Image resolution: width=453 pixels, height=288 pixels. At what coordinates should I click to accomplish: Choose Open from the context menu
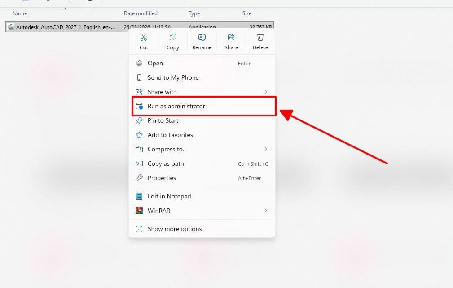pos(202,64)
